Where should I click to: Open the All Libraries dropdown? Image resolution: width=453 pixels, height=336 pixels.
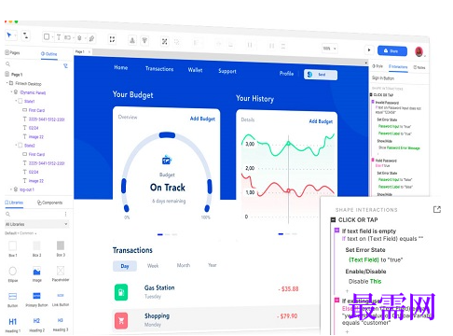pos(36,224)
